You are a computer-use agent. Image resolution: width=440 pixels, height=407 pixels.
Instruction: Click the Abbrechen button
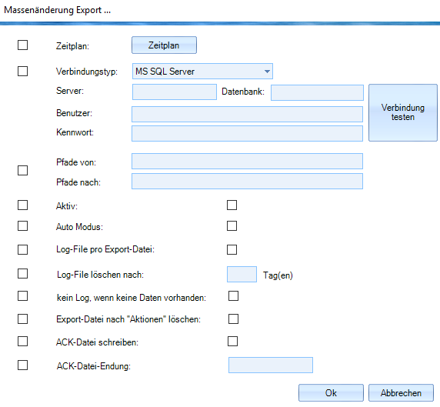pyautogui.click(x=401, y=392)
